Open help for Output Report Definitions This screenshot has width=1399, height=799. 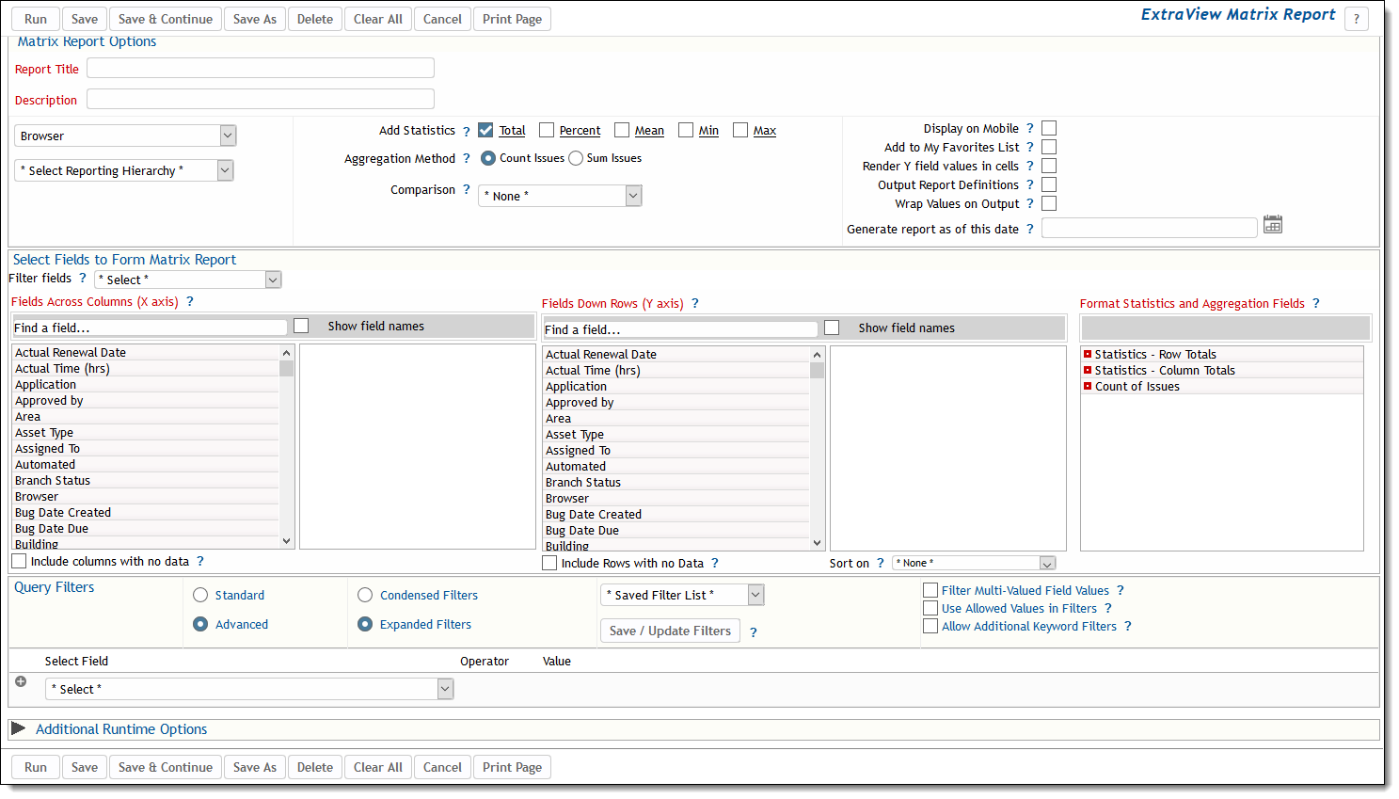pyautogui.click(x=1029, y=184)
